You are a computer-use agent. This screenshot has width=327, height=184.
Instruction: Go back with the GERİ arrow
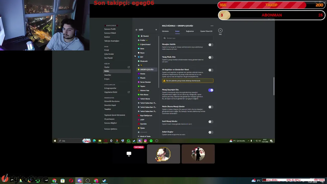point(137,30)
